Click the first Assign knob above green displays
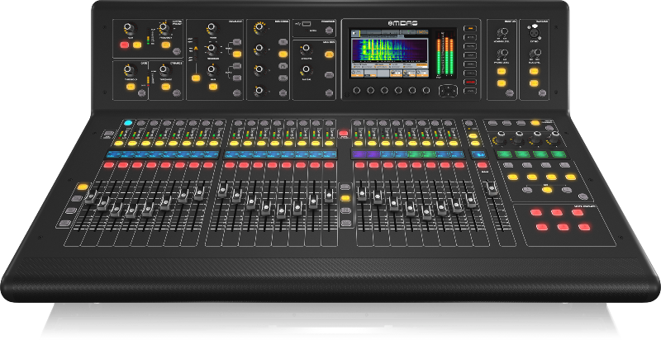The height and width of the screenshot is (340, 661). click(x=500, y=138)
